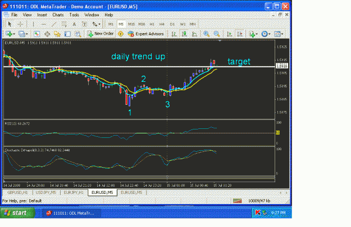Pick the vertical line drawing tool
The width and height of the screenshot is (351, 227).
coord(33,24)
